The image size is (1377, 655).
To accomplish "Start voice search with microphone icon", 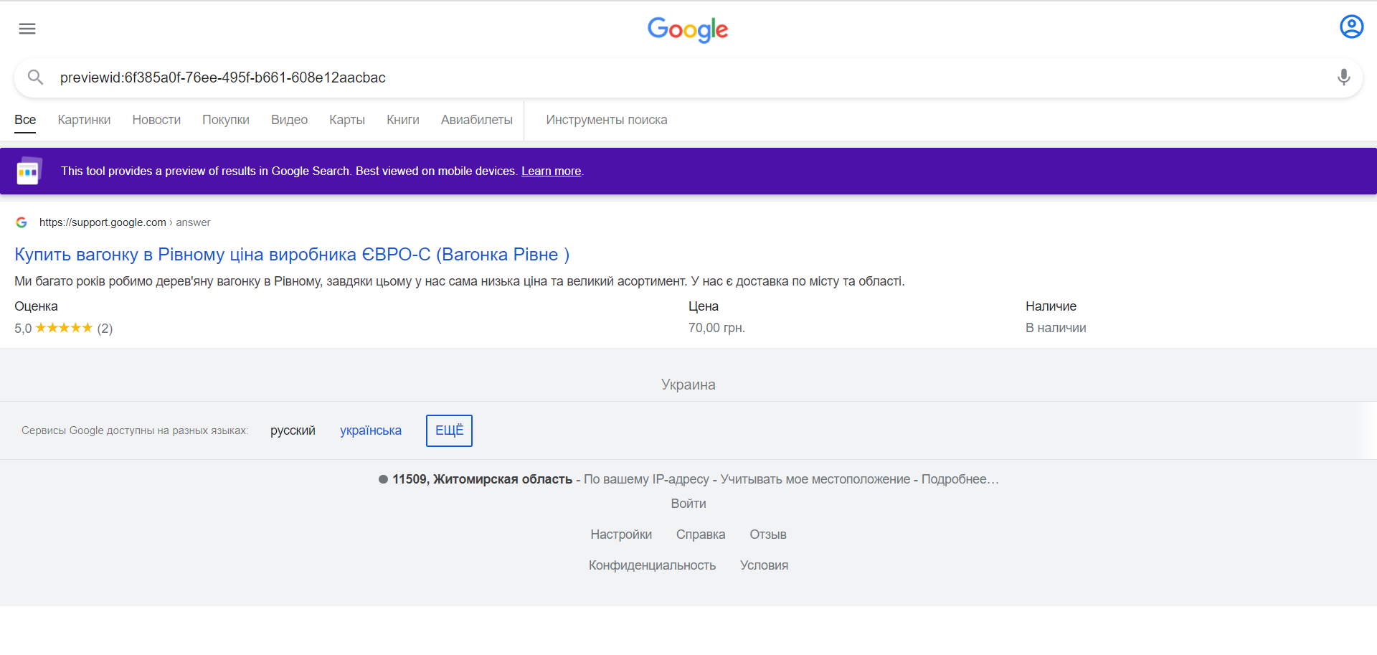I will (1343, 77).
